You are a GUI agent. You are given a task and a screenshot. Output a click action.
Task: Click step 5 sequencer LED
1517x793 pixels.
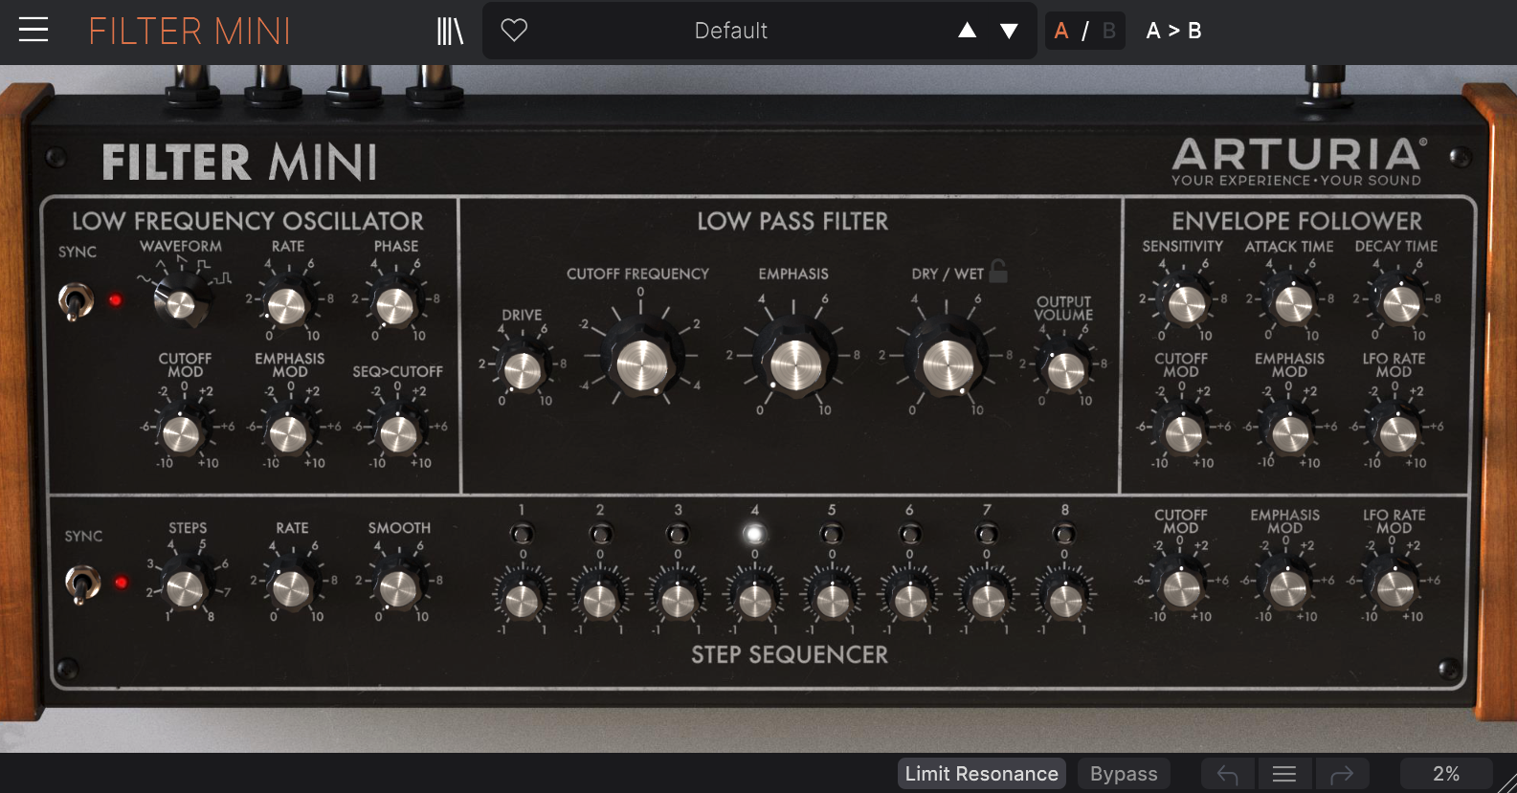[832, 533]
